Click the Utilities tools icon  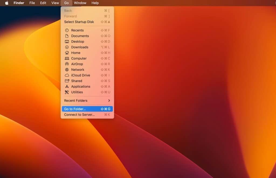(67, 92)
